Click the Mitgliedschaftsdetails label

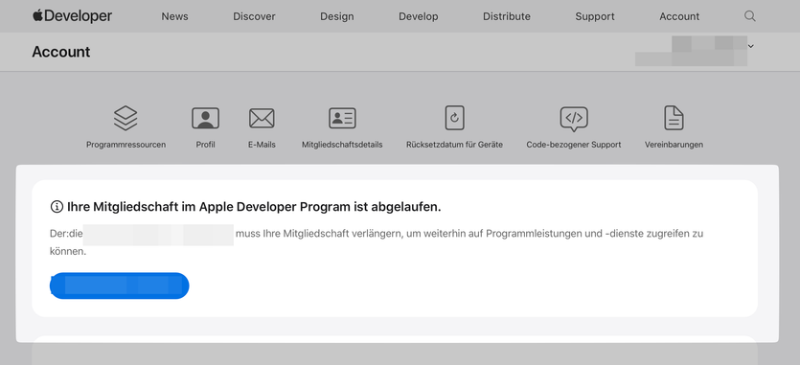pyautogui.click(x=342, y=145)
